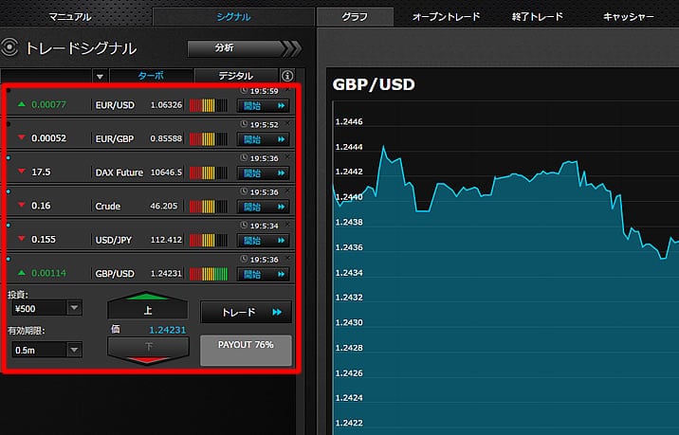The width and height of the screenshot is (679, 435).
Task: Click the clock icon at 19:5:52
Action: tap(244, 124)
